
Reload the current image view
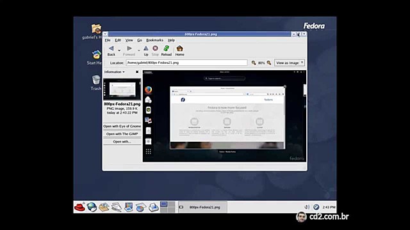(x=167, y=50)
